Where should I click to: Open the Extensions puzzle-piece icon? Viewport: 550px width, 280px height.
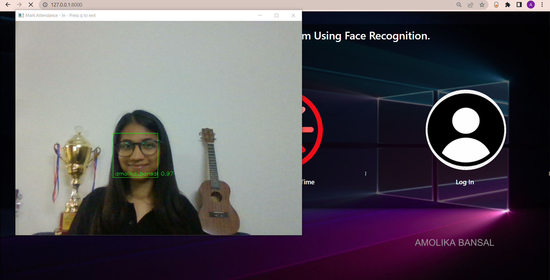[x=508, y=5]
